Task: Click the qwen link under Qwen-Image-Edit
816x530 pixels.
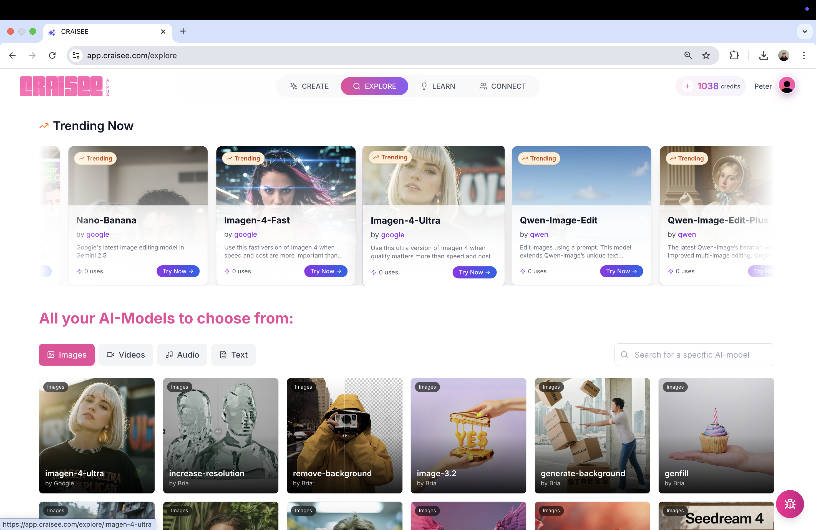Action: click(539, 234)
